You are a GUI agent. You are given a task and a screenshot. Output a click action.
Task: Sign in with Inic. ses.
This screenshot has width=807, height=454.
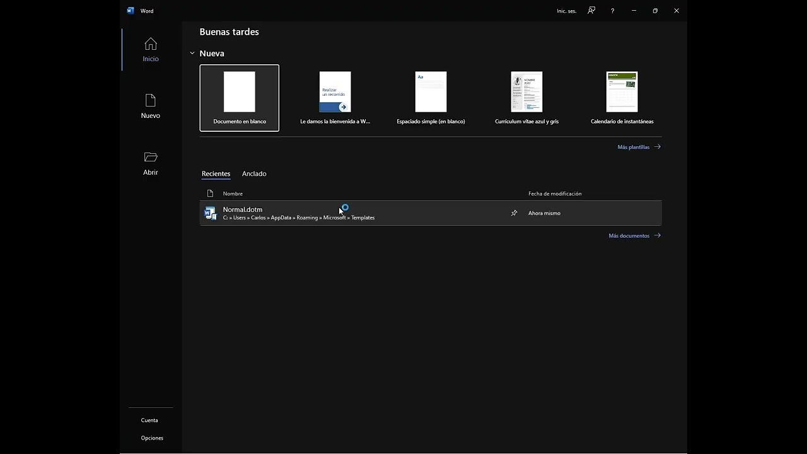click(567, 11)
